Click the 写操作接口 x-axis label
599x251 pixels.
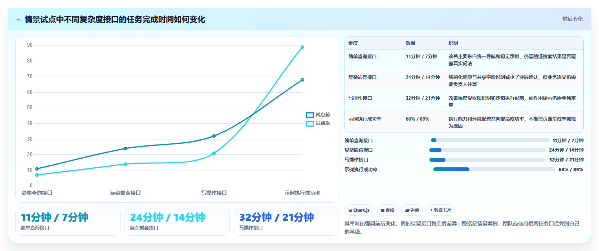pyautogui.click(x=214, y=193)
